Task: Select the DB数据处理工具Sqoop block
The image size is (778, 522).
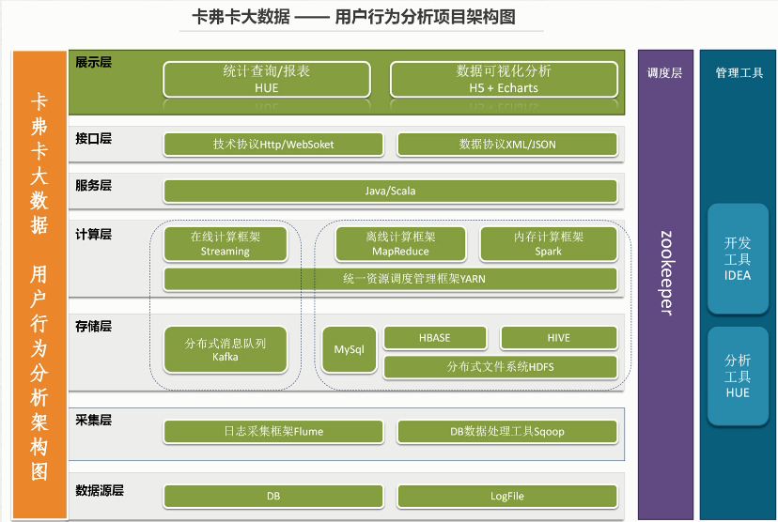Action: click(x=507, y=431)
